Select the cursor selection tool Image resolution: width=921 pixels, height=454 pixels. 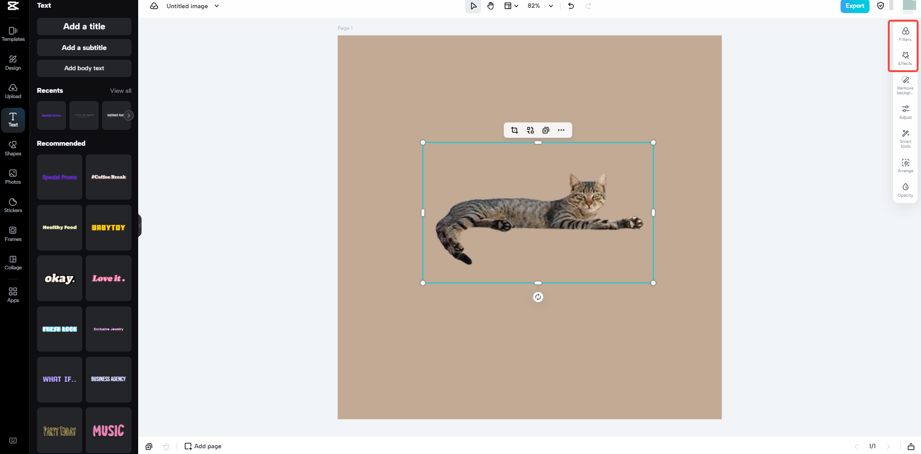(x=473, y=6)
